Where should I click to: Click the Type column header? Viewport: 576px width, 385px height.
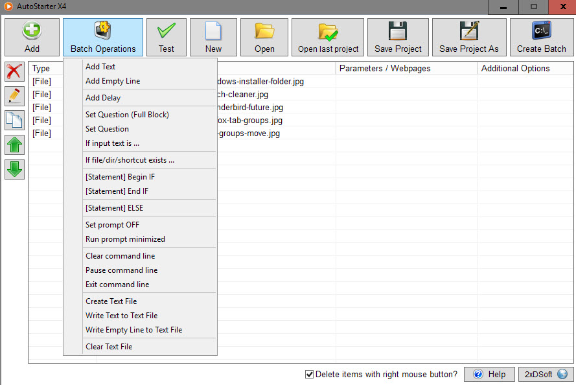(x=46, y=68)
